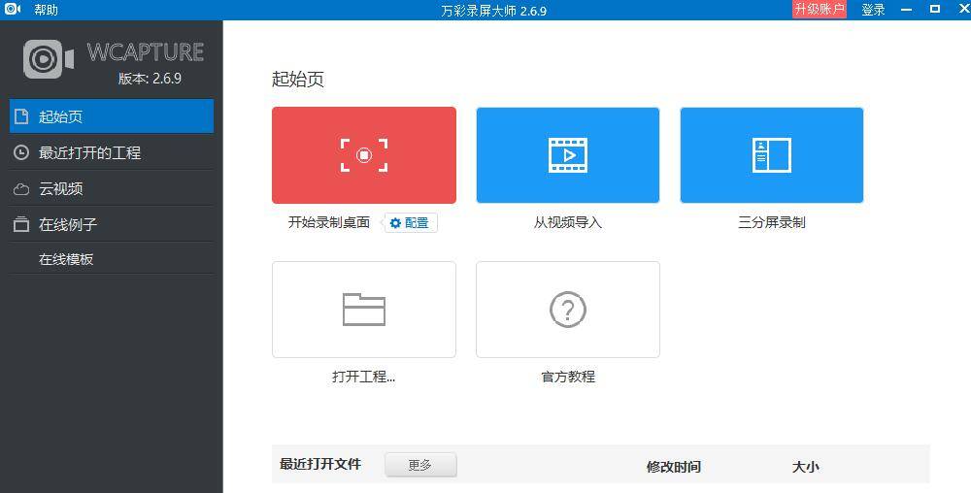This screenshot has width=971, height=493.
Task: Click the 升级账户 upgrade button
Action: (x=820, y=10)
